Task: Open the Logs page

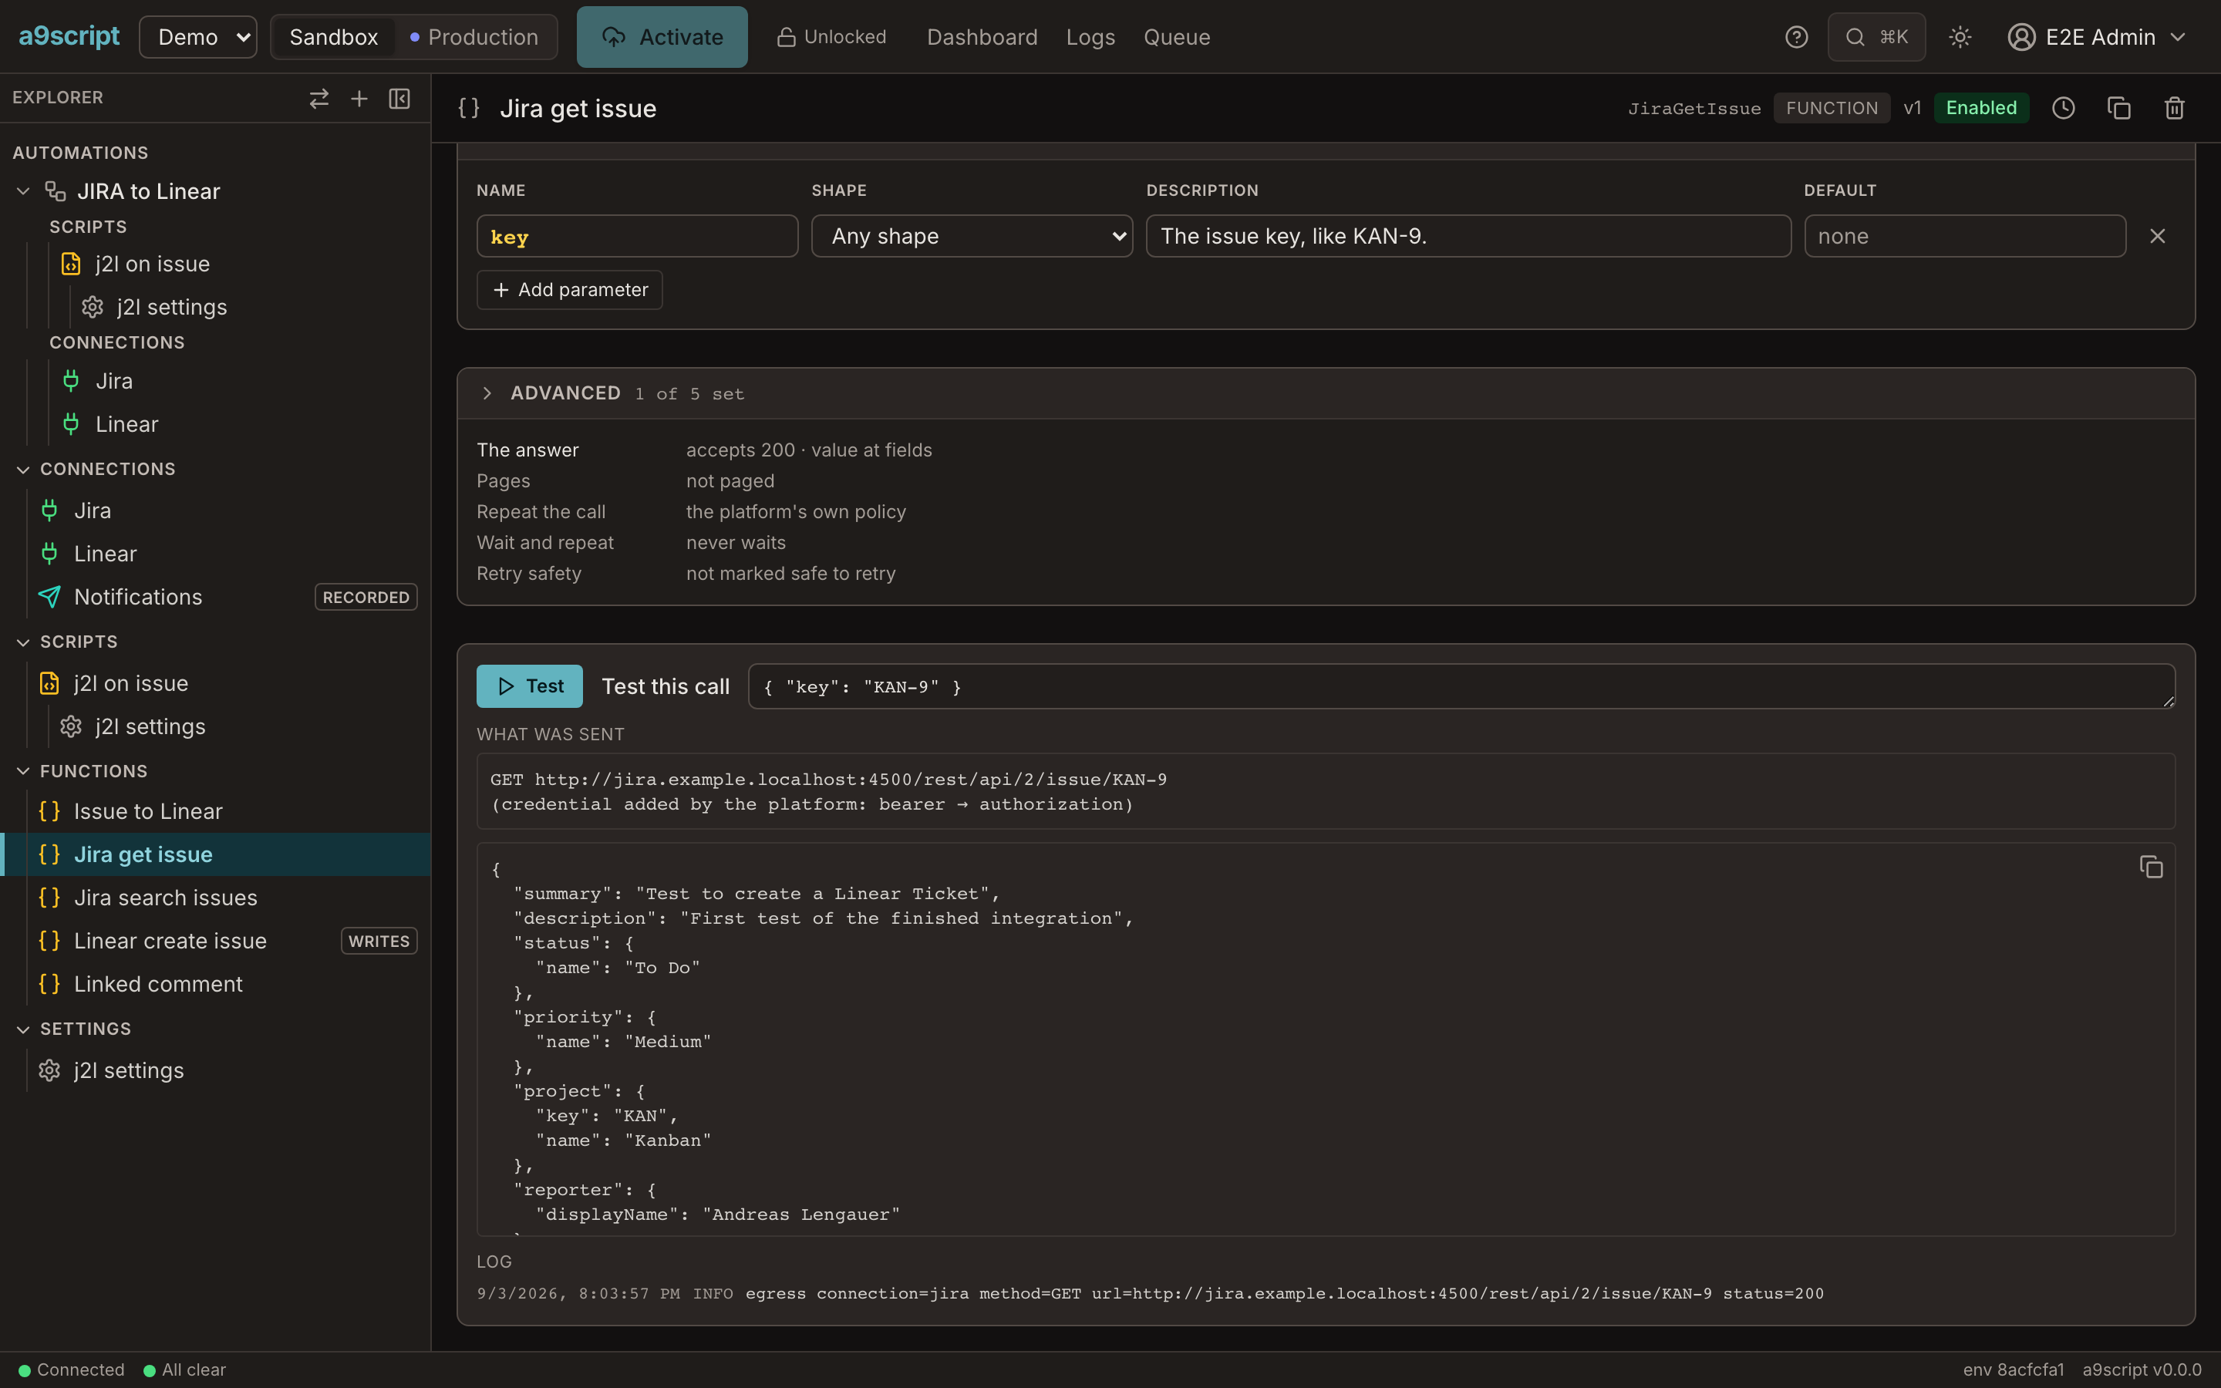Action: pos(1090,37)
